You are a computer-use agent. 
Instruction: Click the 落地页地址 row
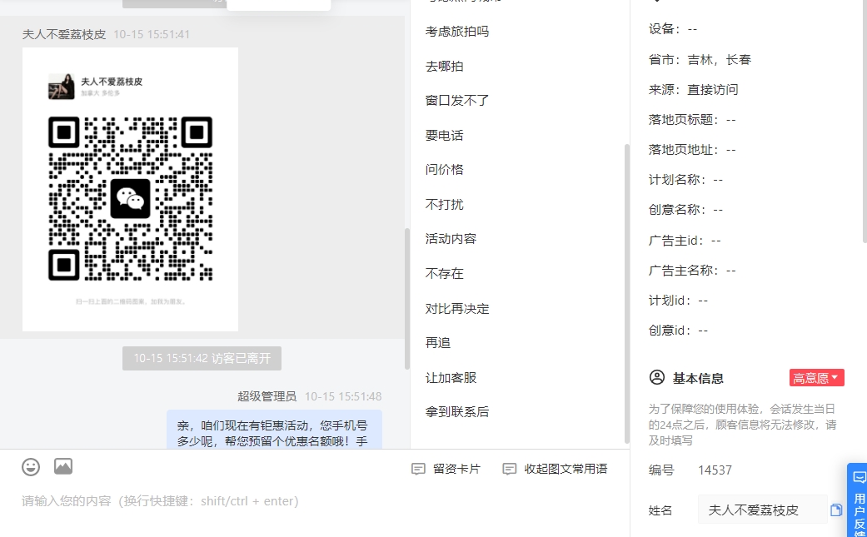692,149
